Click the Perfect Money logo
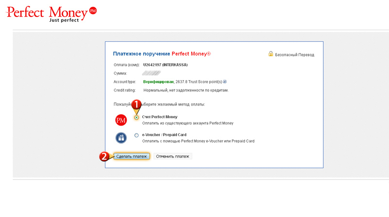Screen dimensions: 389x217 click(x=51, y=14)
